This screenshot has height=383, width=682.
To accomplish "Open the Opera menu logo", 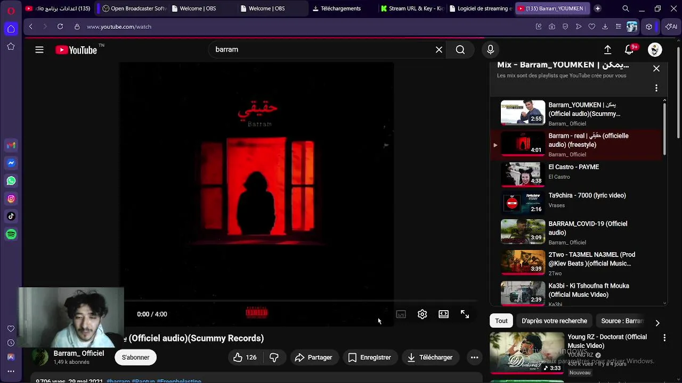I will coord(11,11).
